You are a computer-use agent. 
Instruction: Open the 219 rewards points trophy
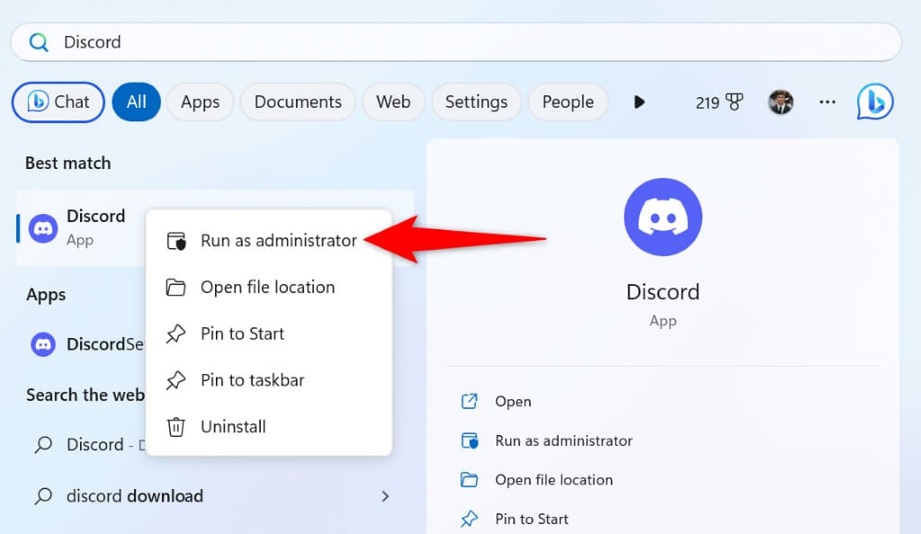[x=719, y=102]
